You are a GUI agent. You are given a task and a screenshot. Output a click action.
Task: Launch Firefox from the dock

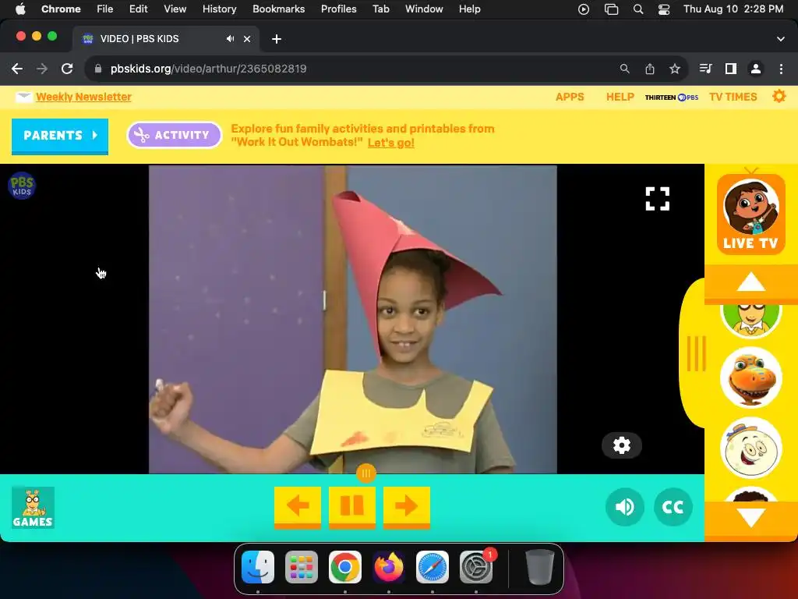[389, 567]
